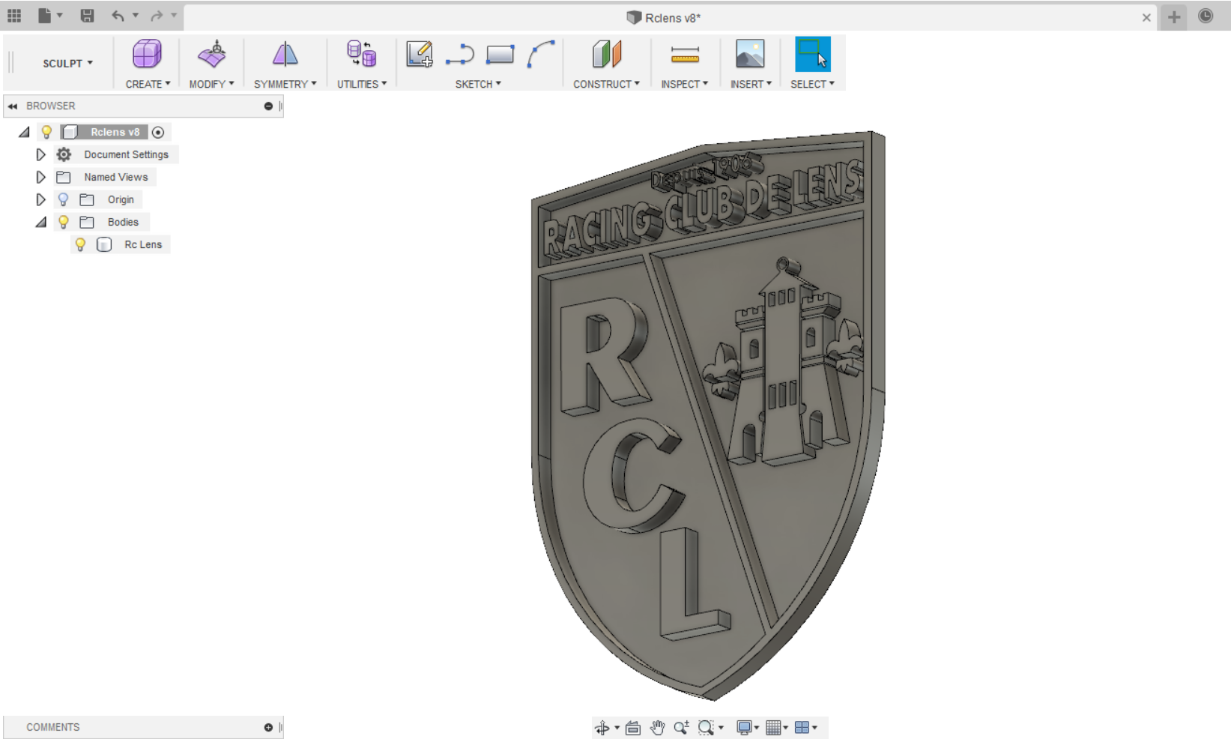1231x742 pixels.
Task: Select the Construct plane icon
Action: pyautogui.click(x=606, y=55)
